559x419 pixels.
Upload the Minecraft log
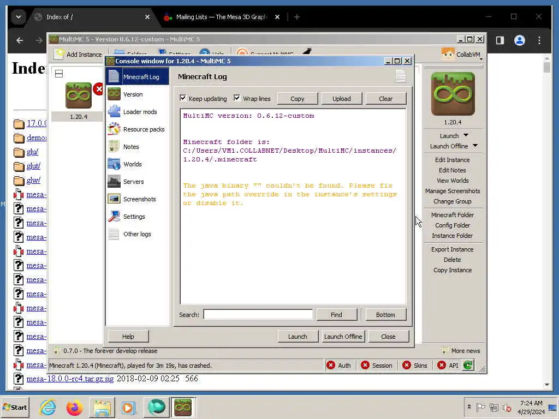click(x=342, y=99)
